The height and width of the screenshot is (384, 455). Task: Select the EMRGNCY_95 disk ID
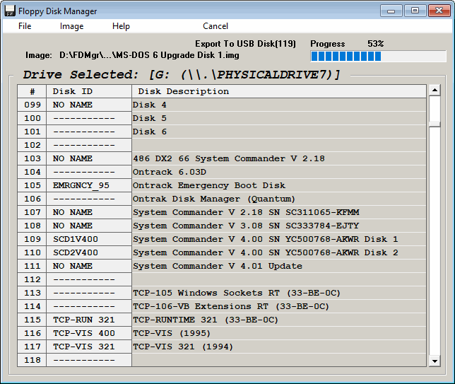tap(89, 185)
